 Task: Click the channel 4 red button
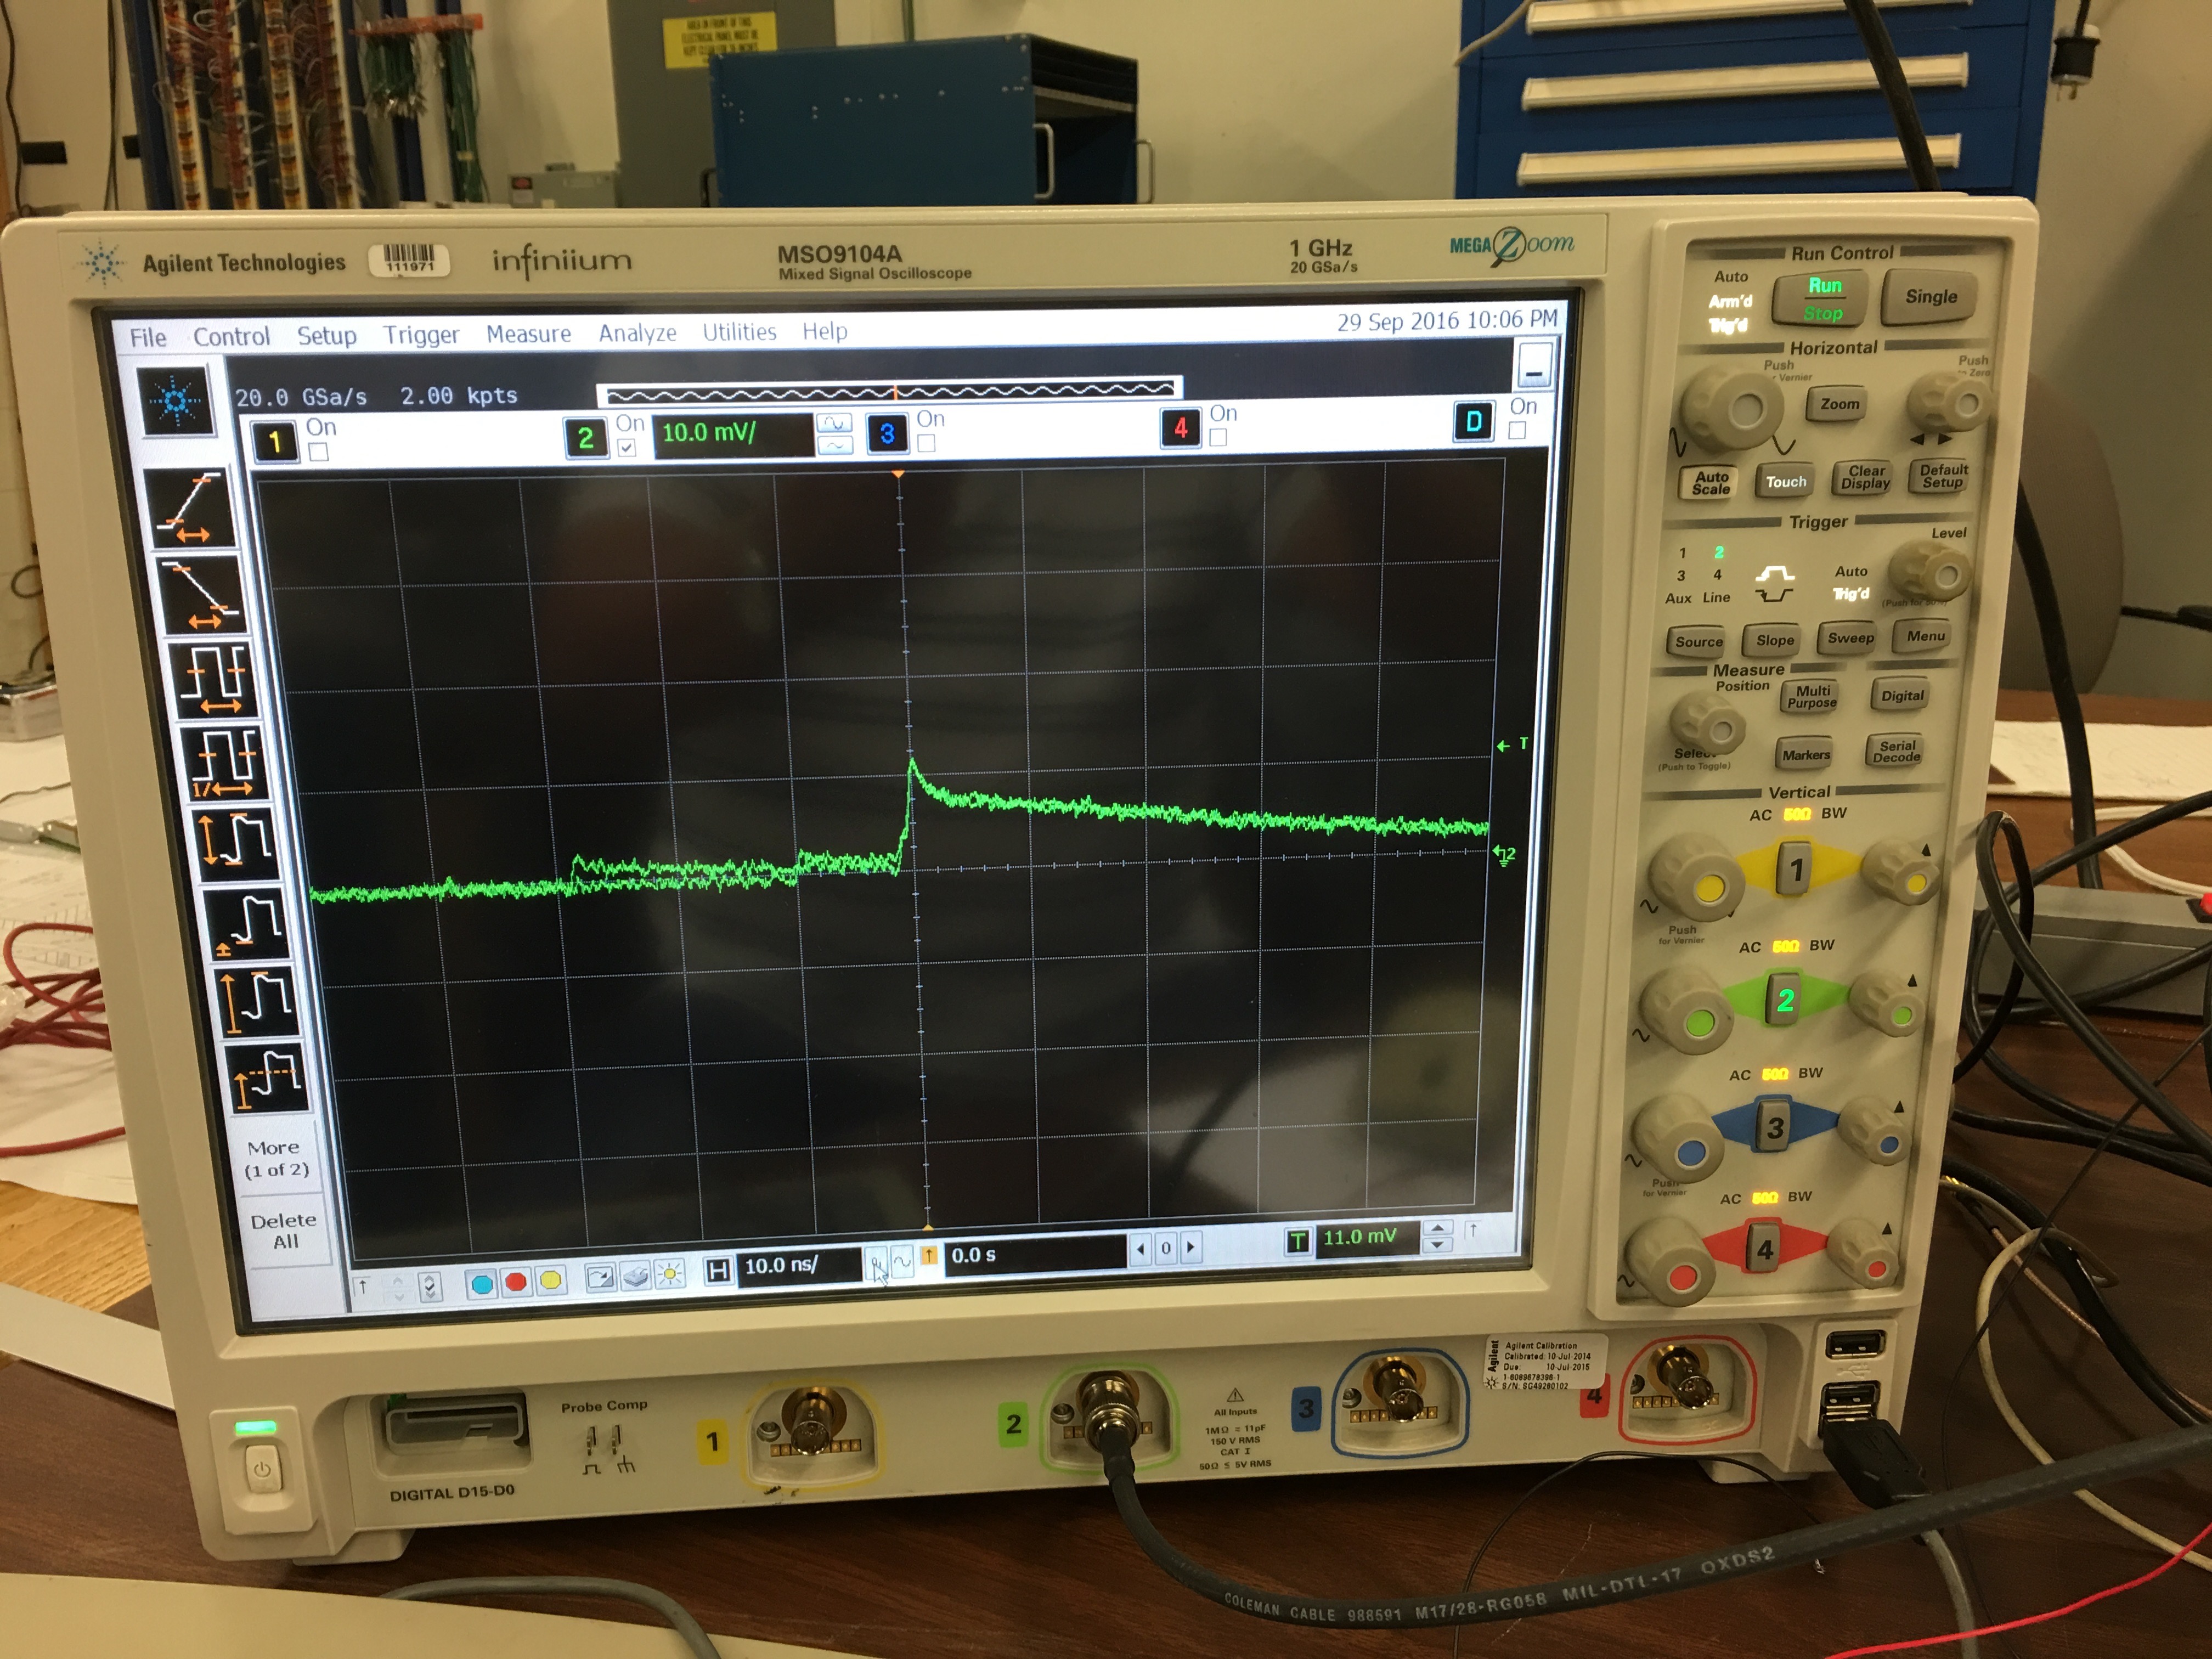1180,427
